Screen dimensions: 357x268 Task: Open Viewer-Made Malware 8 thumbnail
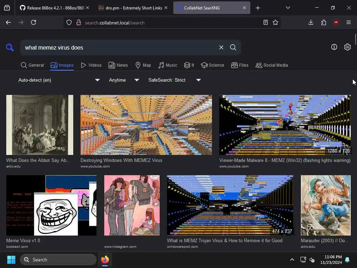coord(285,125)
